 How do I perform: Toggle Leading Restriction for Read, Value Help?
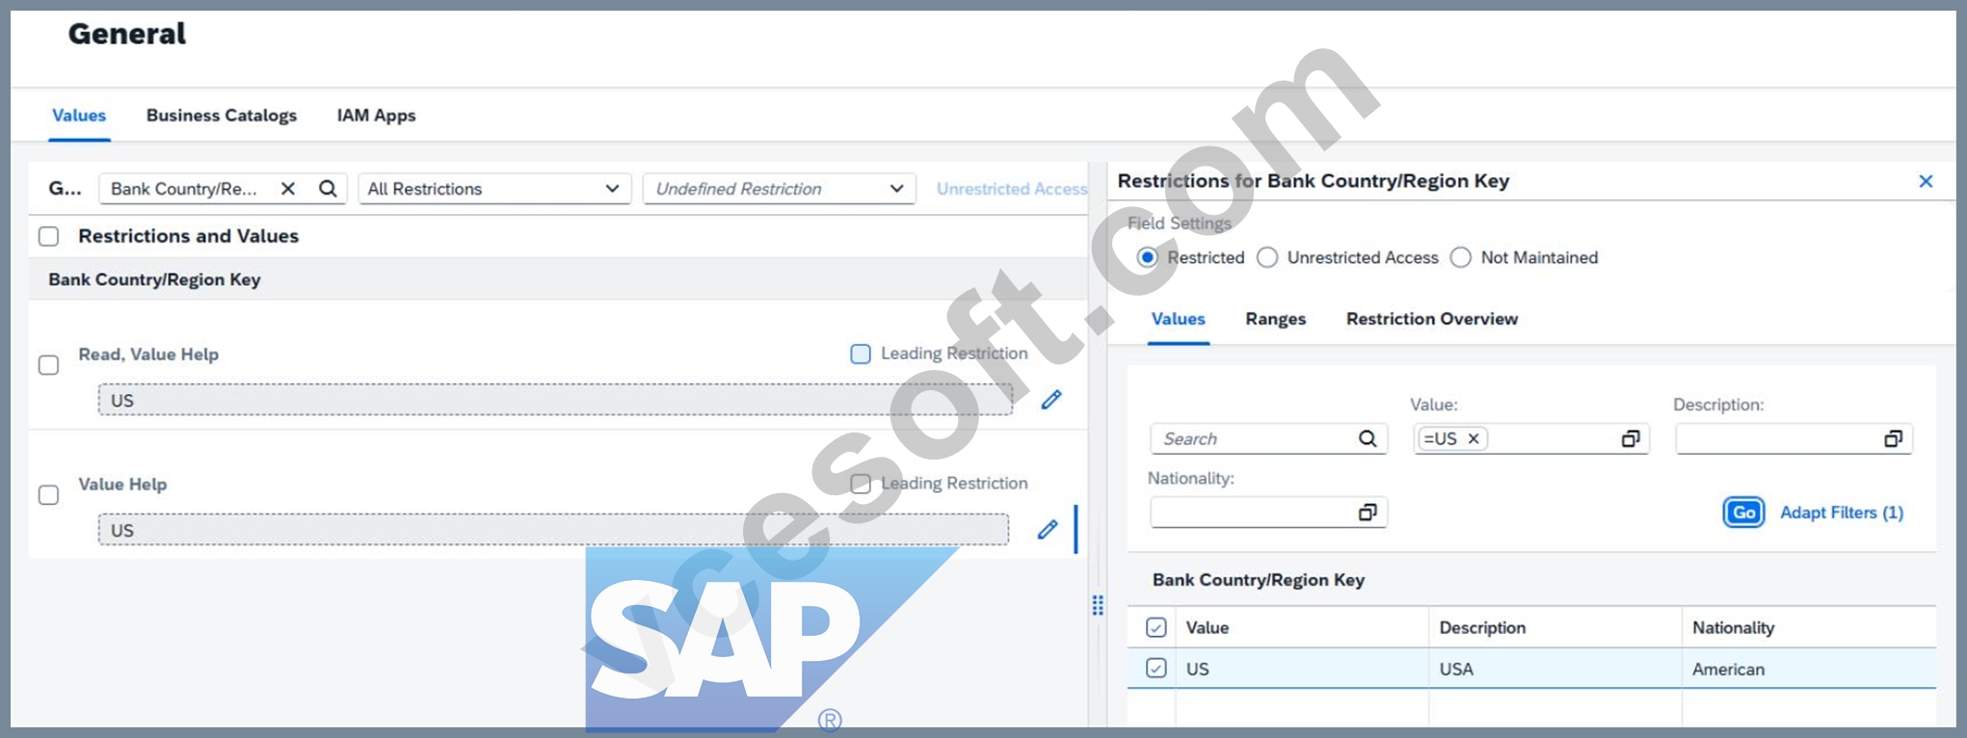(x=861, y=354)
